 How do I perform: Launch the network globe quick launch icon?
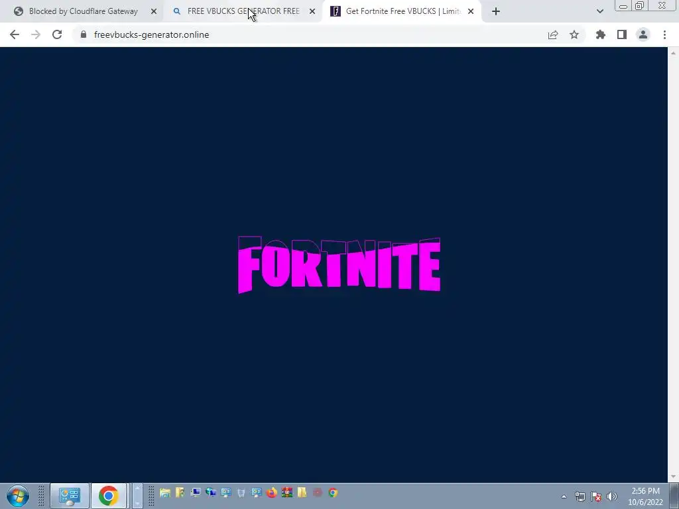click(x=210, y=492)
